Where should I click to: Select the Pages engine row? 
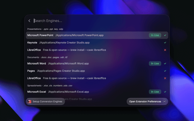tap(97, 71)
